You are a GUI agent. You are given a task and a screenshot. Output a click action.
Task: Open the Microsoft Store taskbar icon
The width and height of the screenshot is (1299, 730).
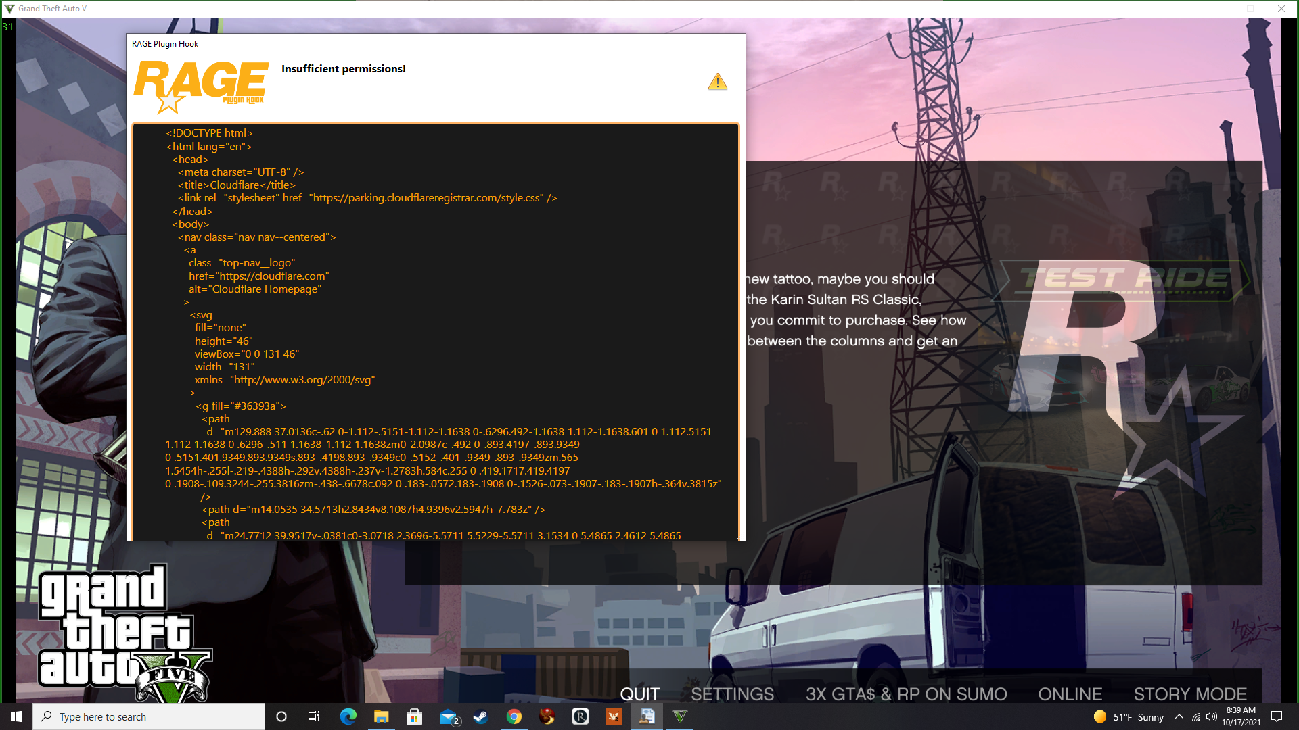(x=414, y=716)
